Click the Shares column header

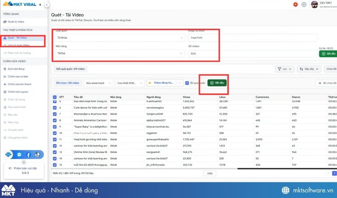(x=296, y=97)
